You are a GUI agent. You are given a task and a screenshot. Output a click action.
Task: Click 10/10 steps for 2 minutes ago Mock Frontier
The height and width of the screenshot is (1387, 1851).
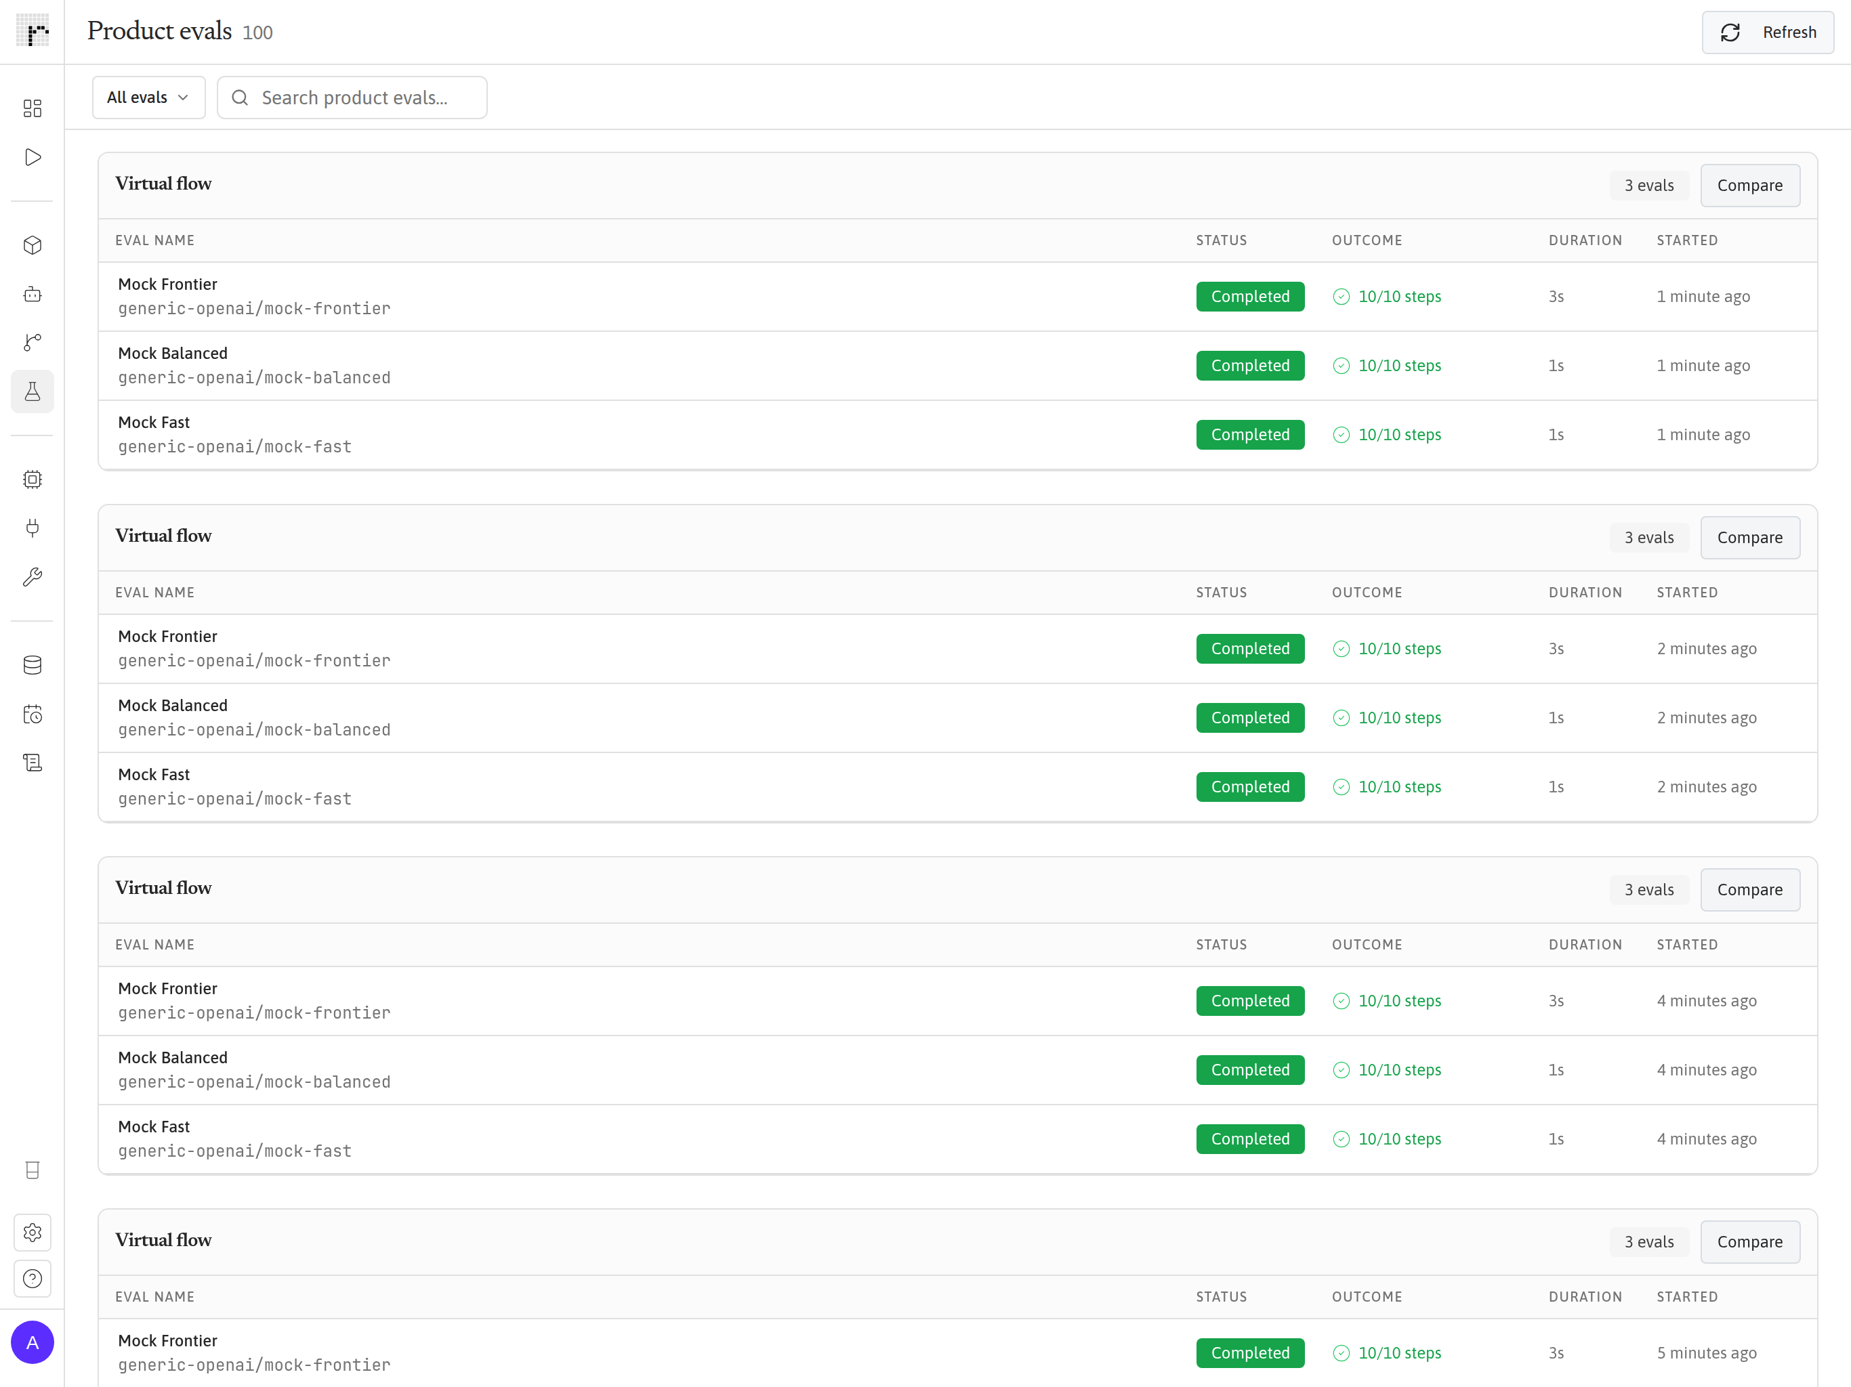tap(1399, 648)
